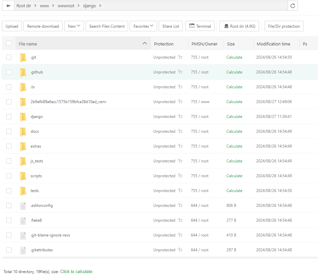Expand the Favorites dropdown
318x276 pixels.
143,26
